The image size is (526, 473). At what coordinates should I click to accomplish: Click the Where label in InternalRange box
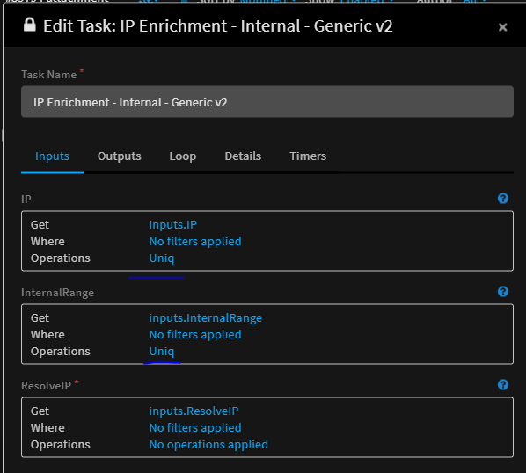click(47, 335)
